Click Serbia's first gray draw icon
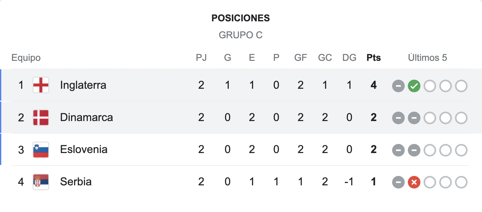The width and height of the screenshot is (482, 212). click(398, 182)
